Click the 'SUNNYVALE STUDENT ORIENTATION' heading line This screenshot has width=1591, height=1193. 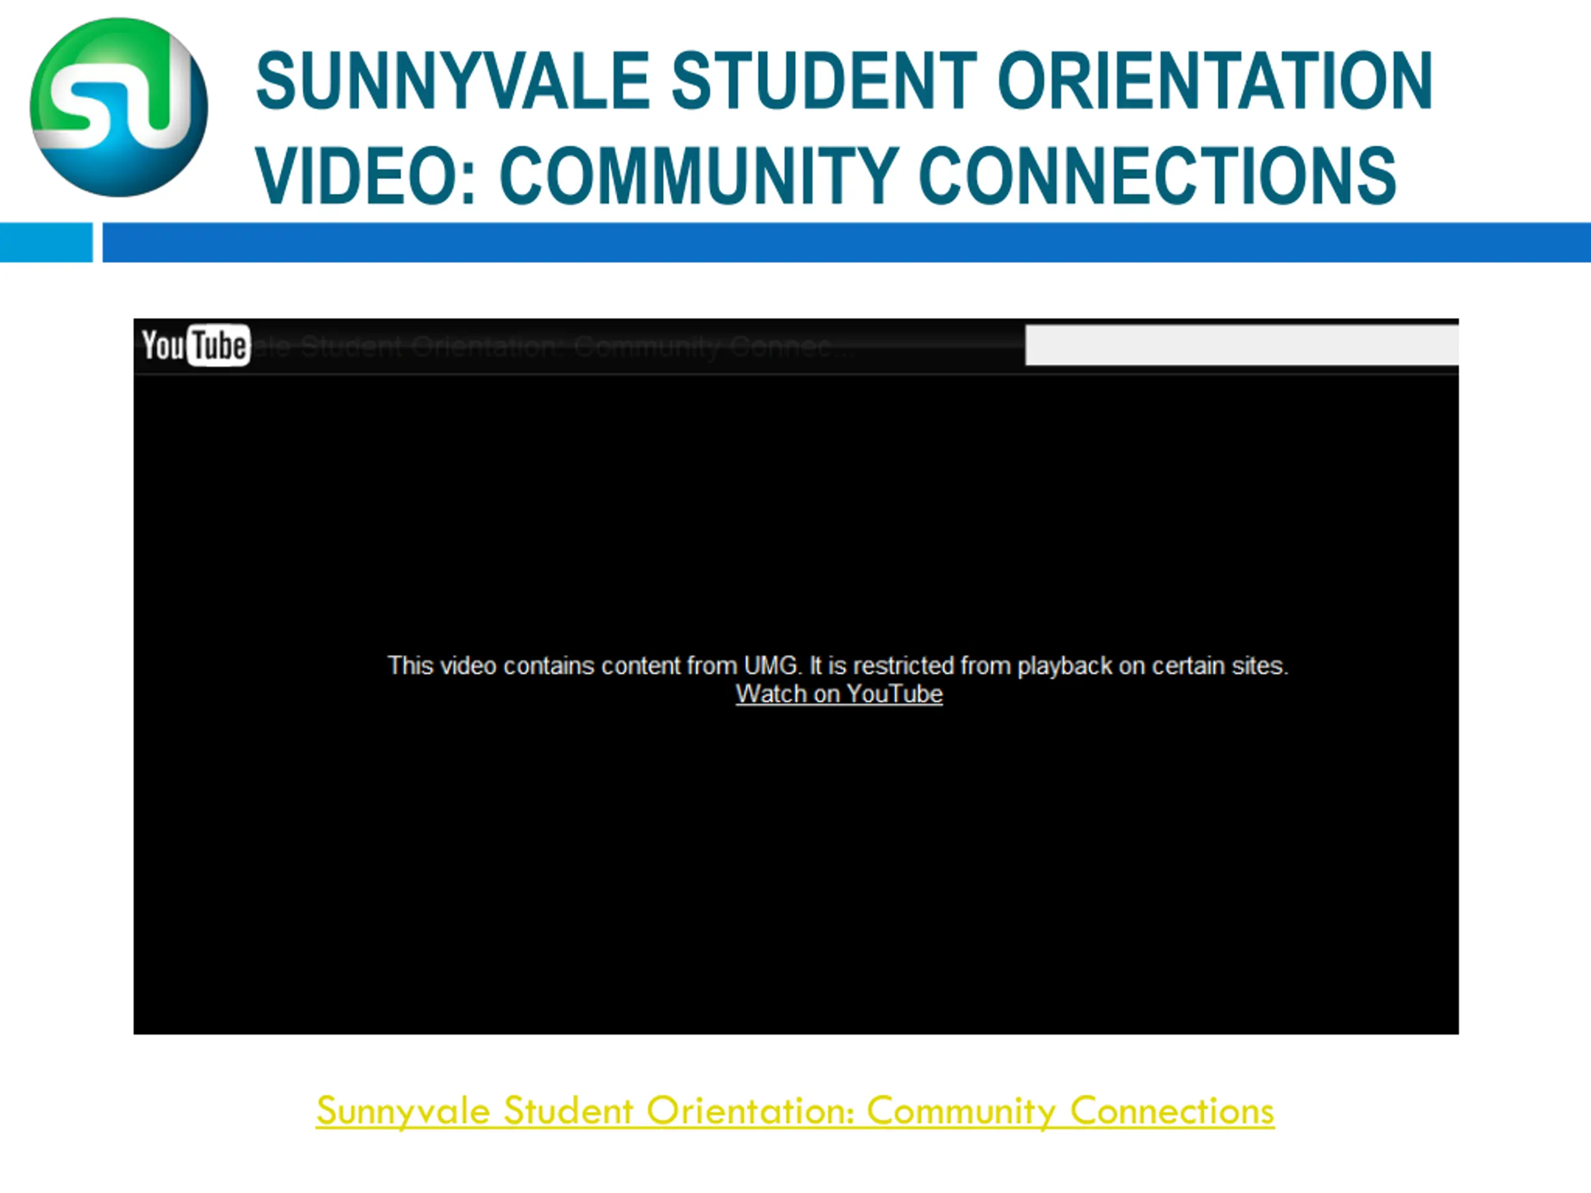click(845, 81)
